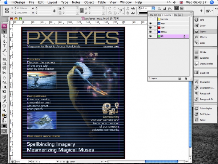Hide the TEXT layer
The image size is (218, 164).
150,28
